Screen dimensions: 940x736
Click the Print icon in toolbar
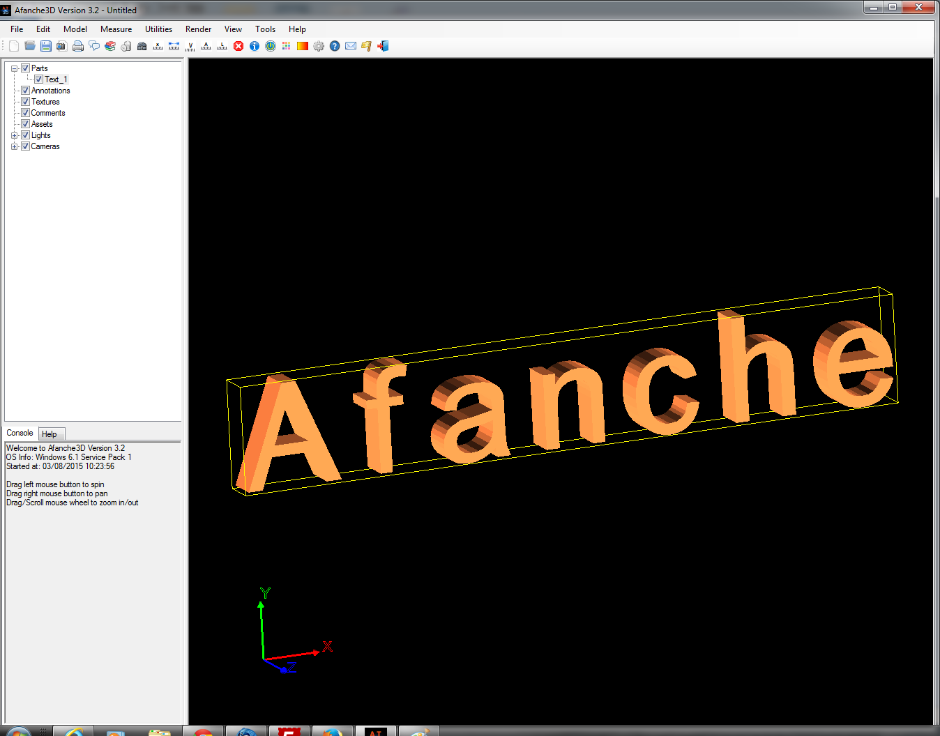(x=78, y=46)
